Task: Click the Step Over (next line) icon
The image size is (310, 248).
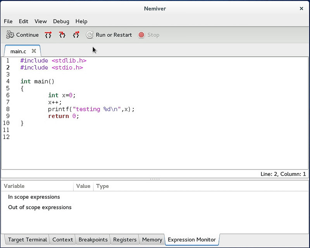Action: pos(48,35)
